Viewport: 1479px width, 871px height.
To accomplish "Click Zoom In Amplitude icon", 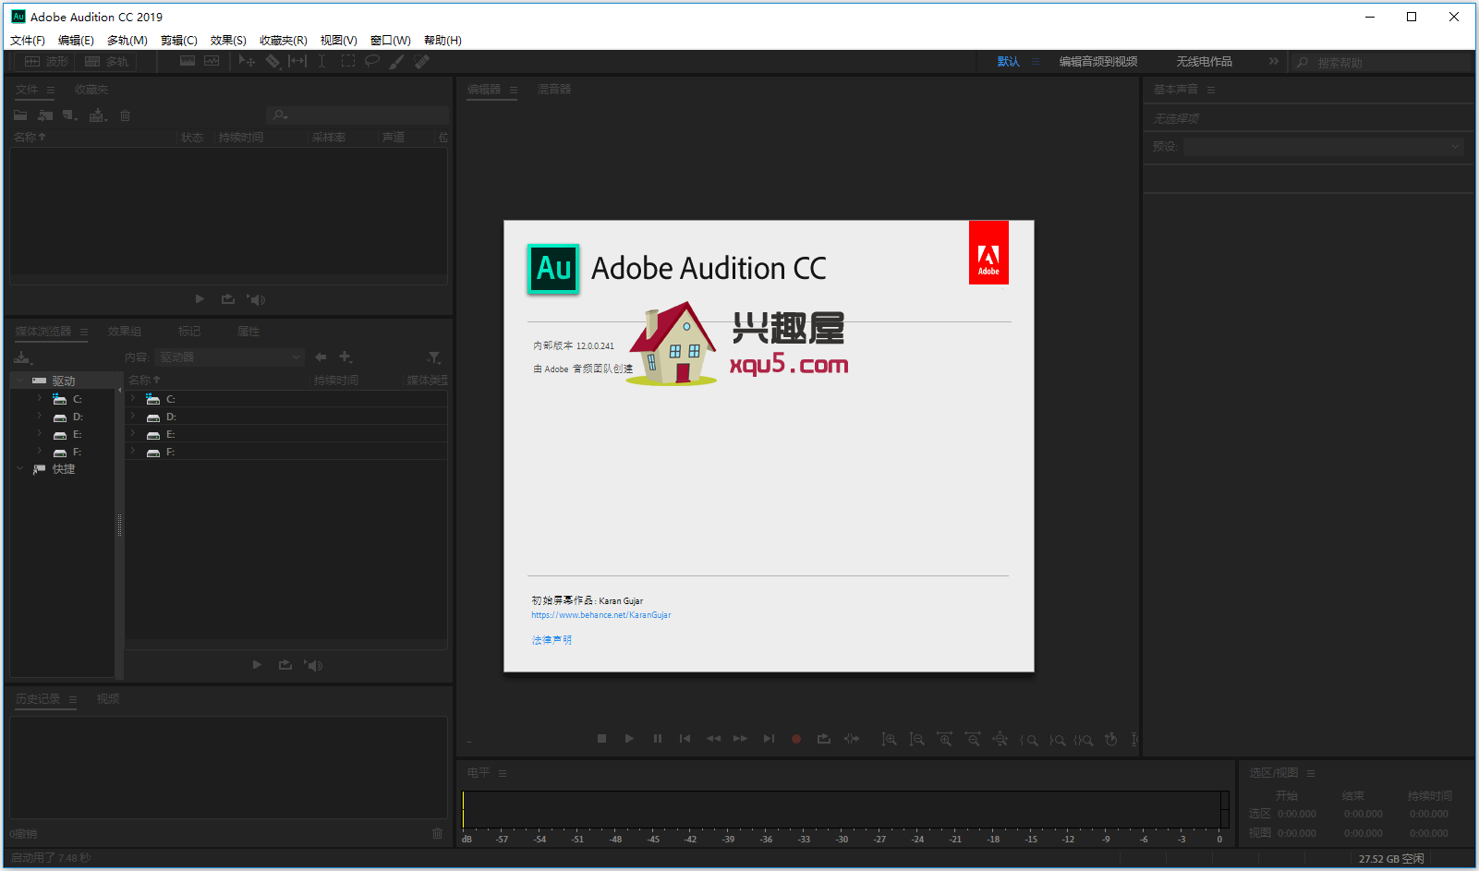I will click(x=889, y=739).
